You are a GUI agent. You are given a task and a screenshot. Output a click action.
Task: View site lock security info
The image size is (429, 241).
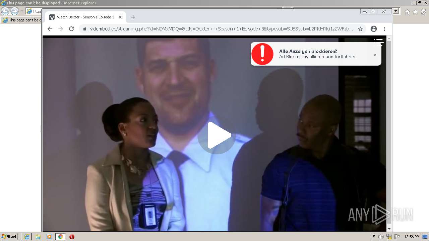pos(85,29)
